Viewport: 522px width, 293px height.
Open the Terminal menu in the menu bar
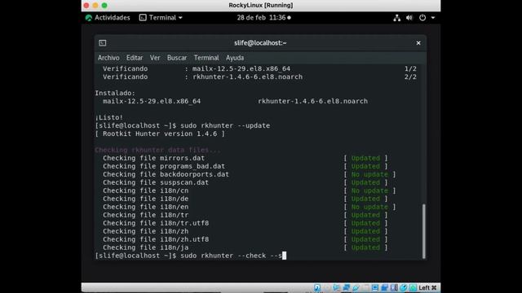206,58
